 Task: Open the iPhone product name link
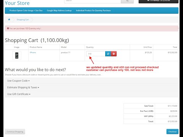[33, 53]
